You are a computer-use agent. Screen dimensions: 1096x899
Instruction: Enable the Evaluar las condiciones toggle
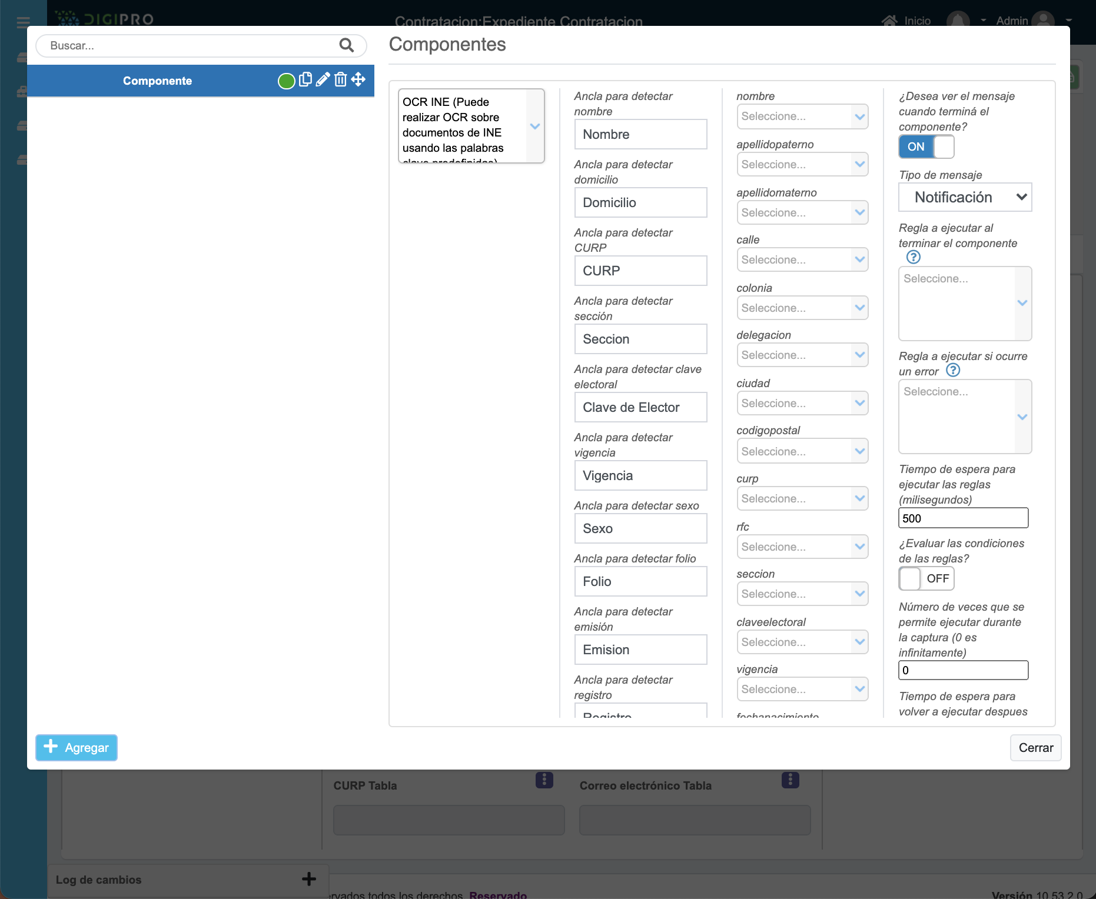pos(926,578)
